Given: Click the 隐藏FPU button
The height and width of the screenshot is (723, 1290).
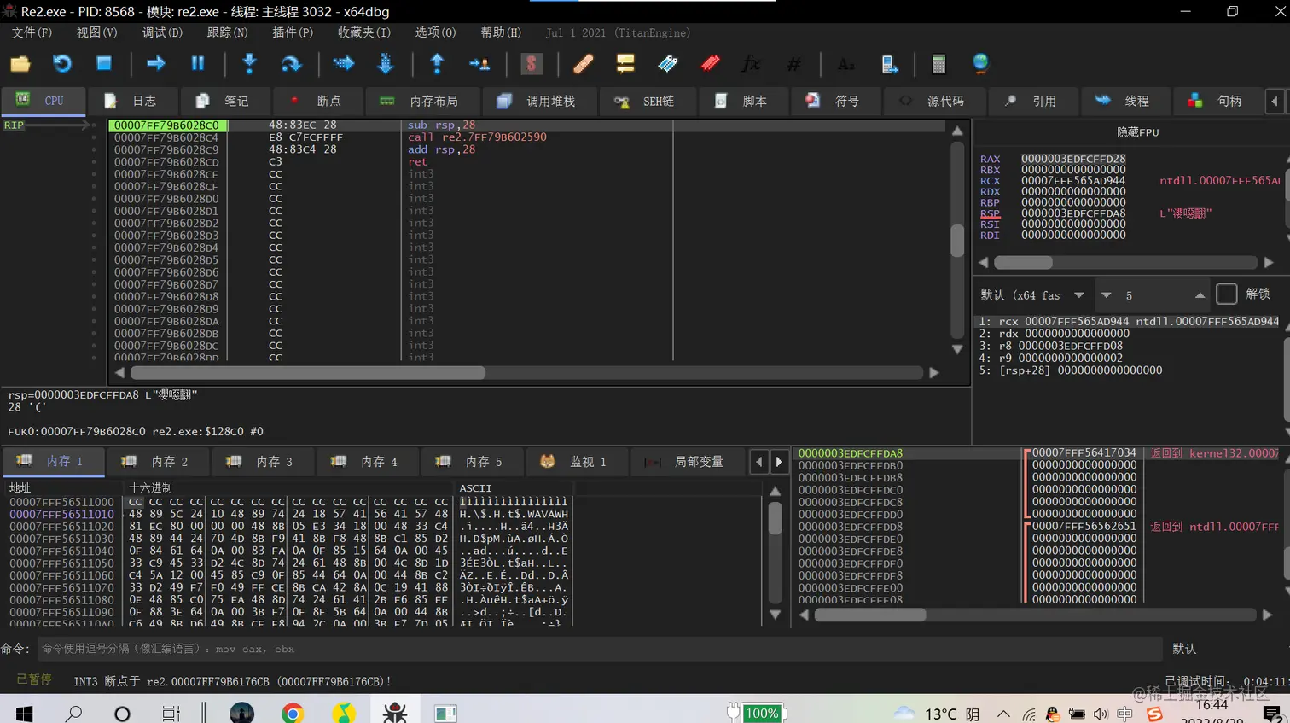Looking at the screenshot, I should coord(1138,132).
